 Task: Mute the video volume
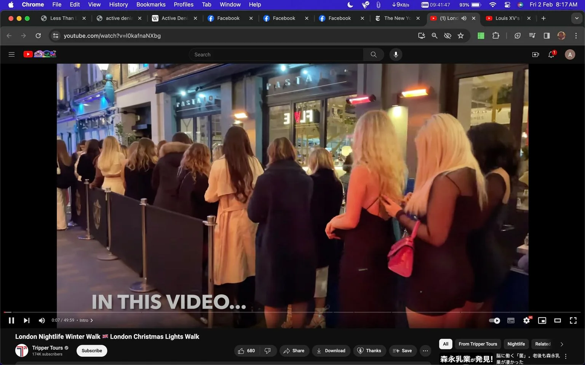point(42,320)
